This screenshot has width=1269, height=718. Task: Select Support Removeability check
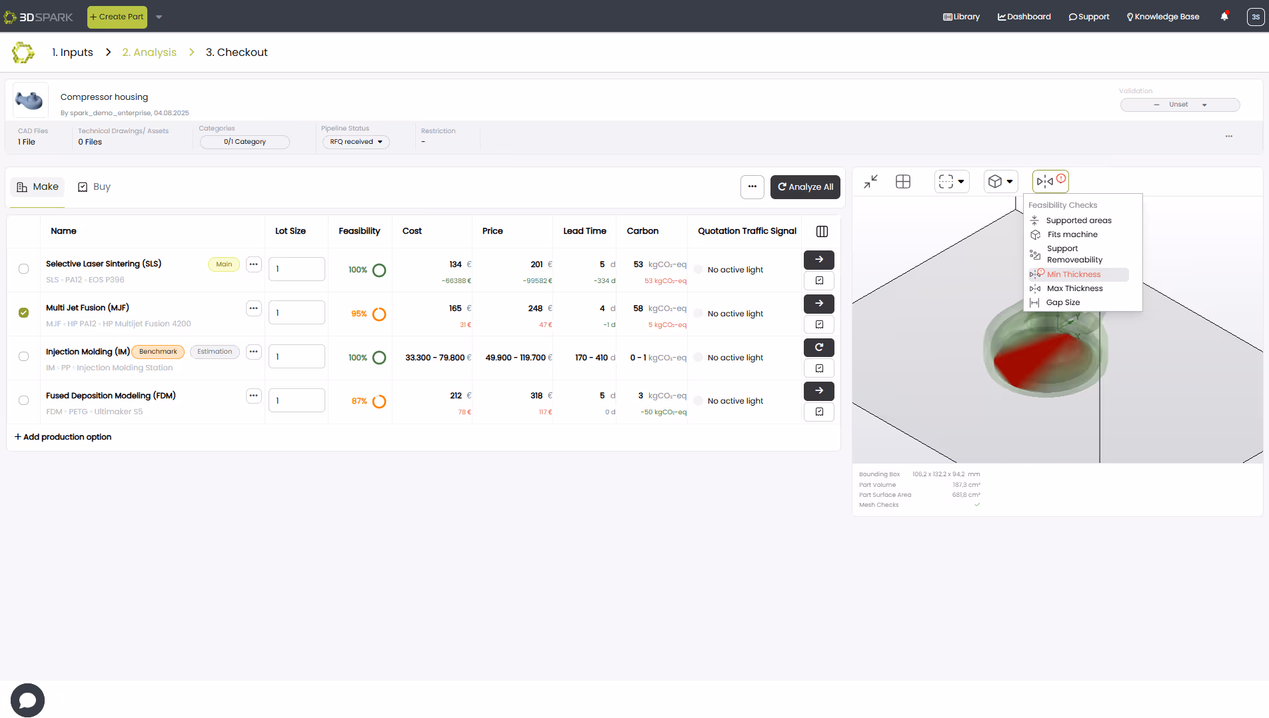1078,254
